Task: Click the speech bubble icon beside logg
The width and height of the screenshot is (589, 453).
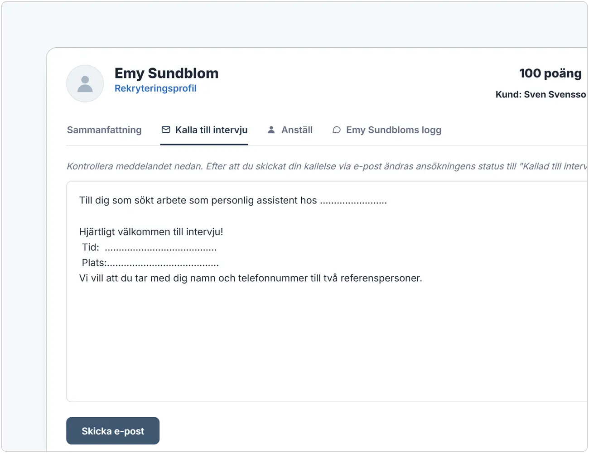Action: tap(337, 130)
